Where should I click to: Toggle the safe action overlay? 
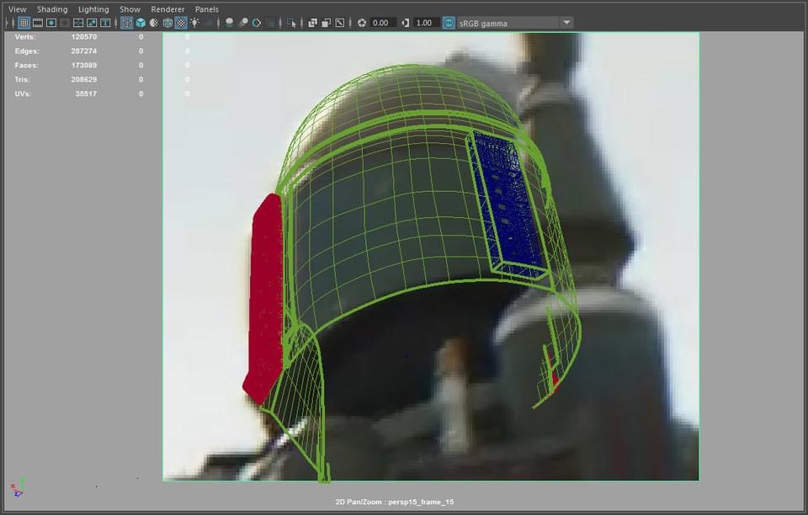coord(92,23)
